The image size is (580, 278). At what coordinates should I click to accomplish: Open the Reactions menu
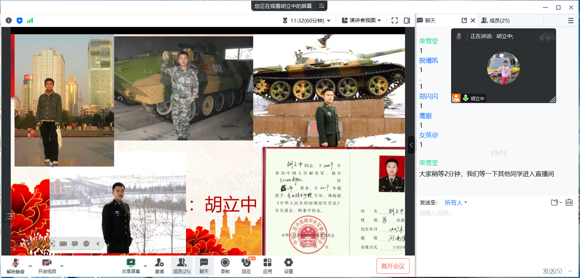pyautogui.click(x=246, y=266)
